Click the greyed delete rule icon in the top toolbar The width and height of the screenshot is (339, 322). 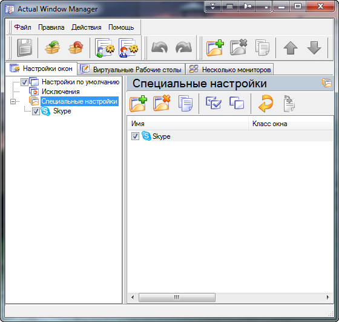239,48
